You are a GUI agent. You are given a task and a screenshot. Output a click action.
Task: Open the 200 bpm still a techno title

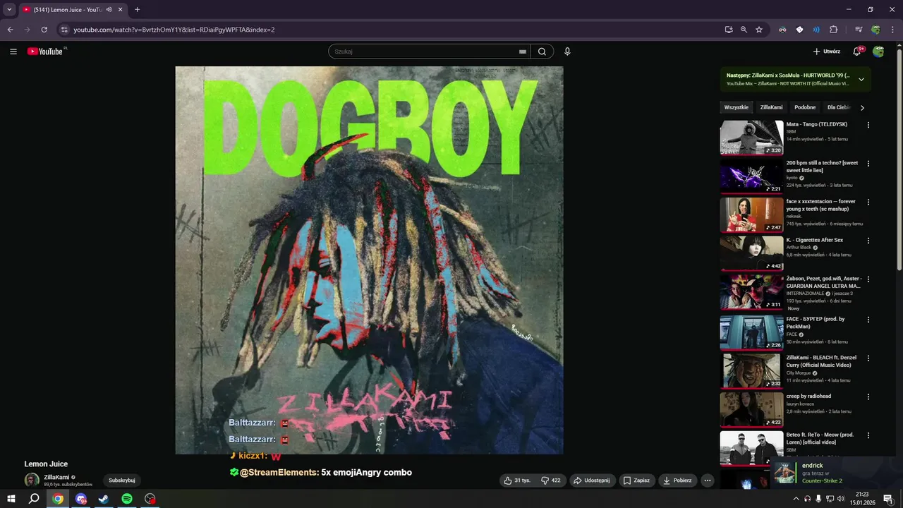pyautogui.click(x=822, y=167)
